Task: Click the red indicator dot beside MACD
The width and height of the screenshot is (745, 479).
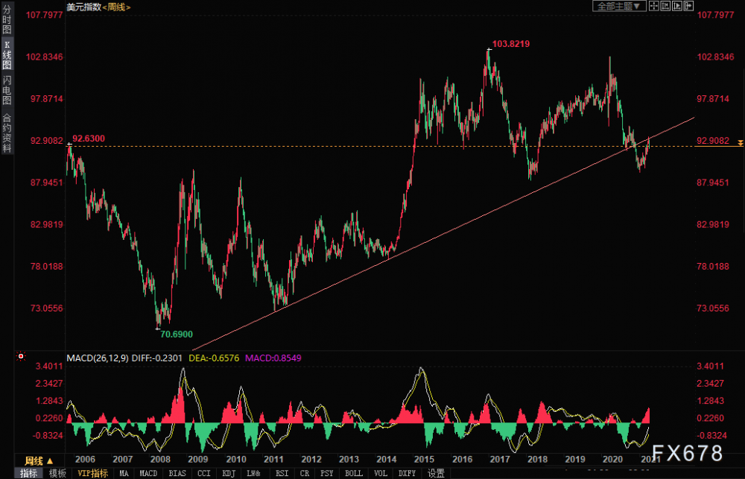Action: 20,356
